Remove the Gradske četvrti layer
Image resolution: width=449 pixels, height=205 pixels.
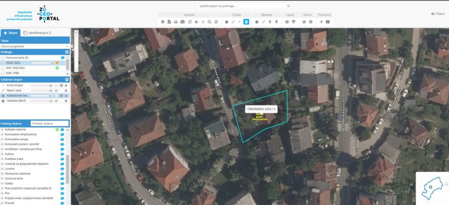66,101
